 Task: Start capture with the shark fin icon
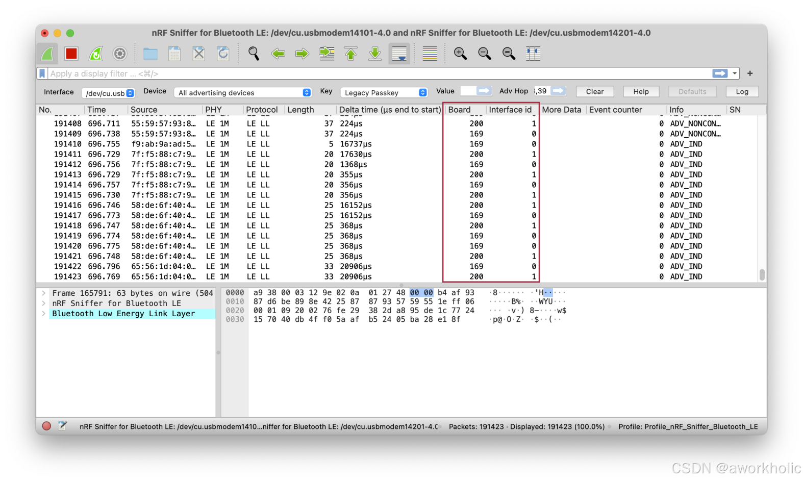47,54
